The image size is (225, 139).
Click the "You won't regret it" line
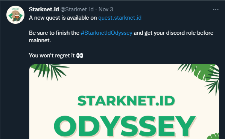[x=52, y=56]
